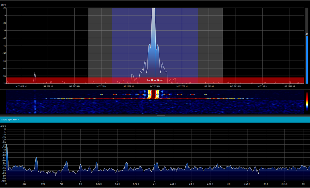Click the waterfall color gradient bar
Screen dimensions: 310x188
pyautogui.click(x=307, y=101)
